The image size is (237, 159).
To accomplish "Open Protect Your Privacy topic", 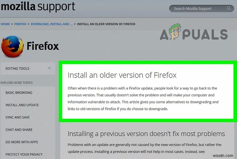I will click(x=24, y=154).
